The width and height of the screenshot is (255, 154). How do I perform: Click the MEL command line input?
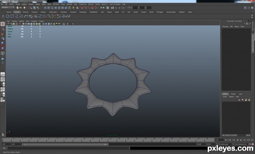tap(68, 148)
